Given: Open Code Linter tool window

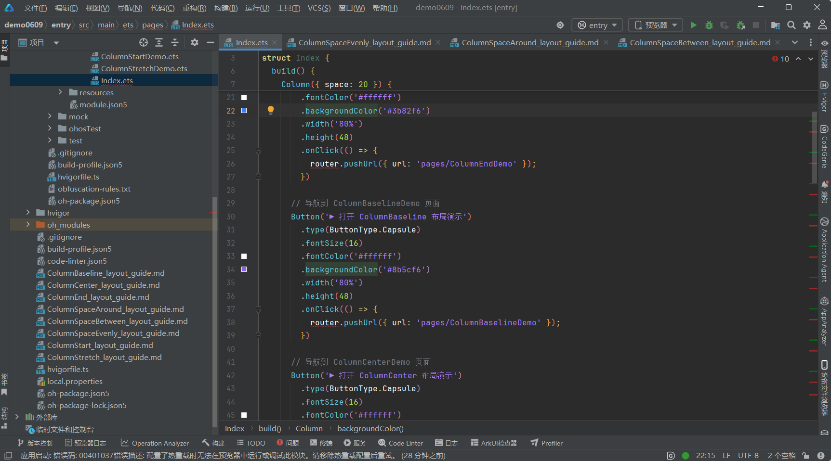Looking at the screenshot, I should click(x=400, y=443).
